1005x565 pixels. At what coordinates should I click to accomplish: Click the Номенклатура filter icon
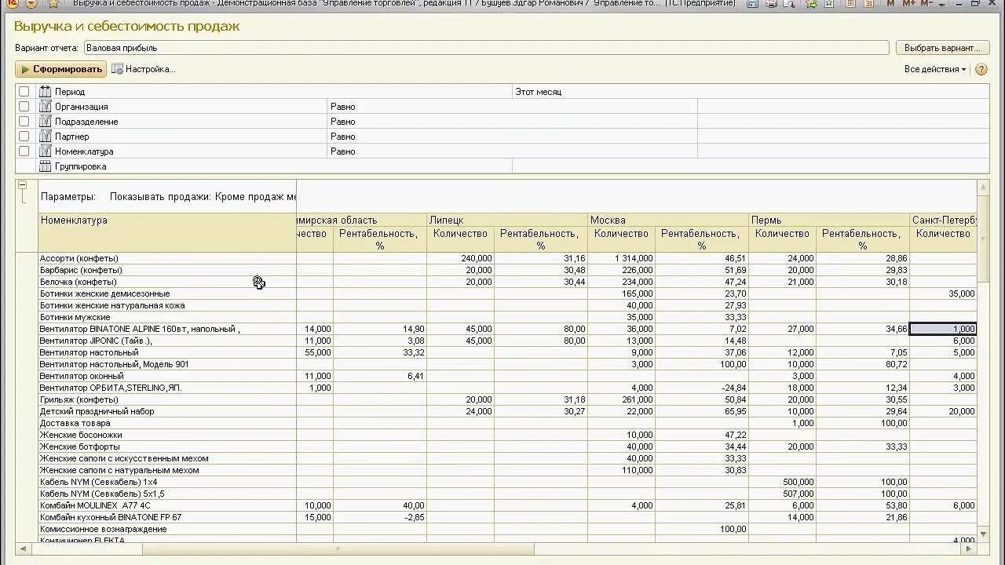[x=45, y=151]
